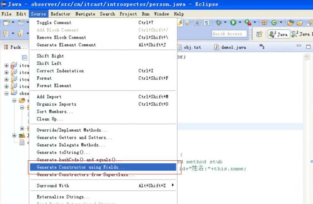
Task: Select Generate Getters and Setters
Action: (74, 137)
